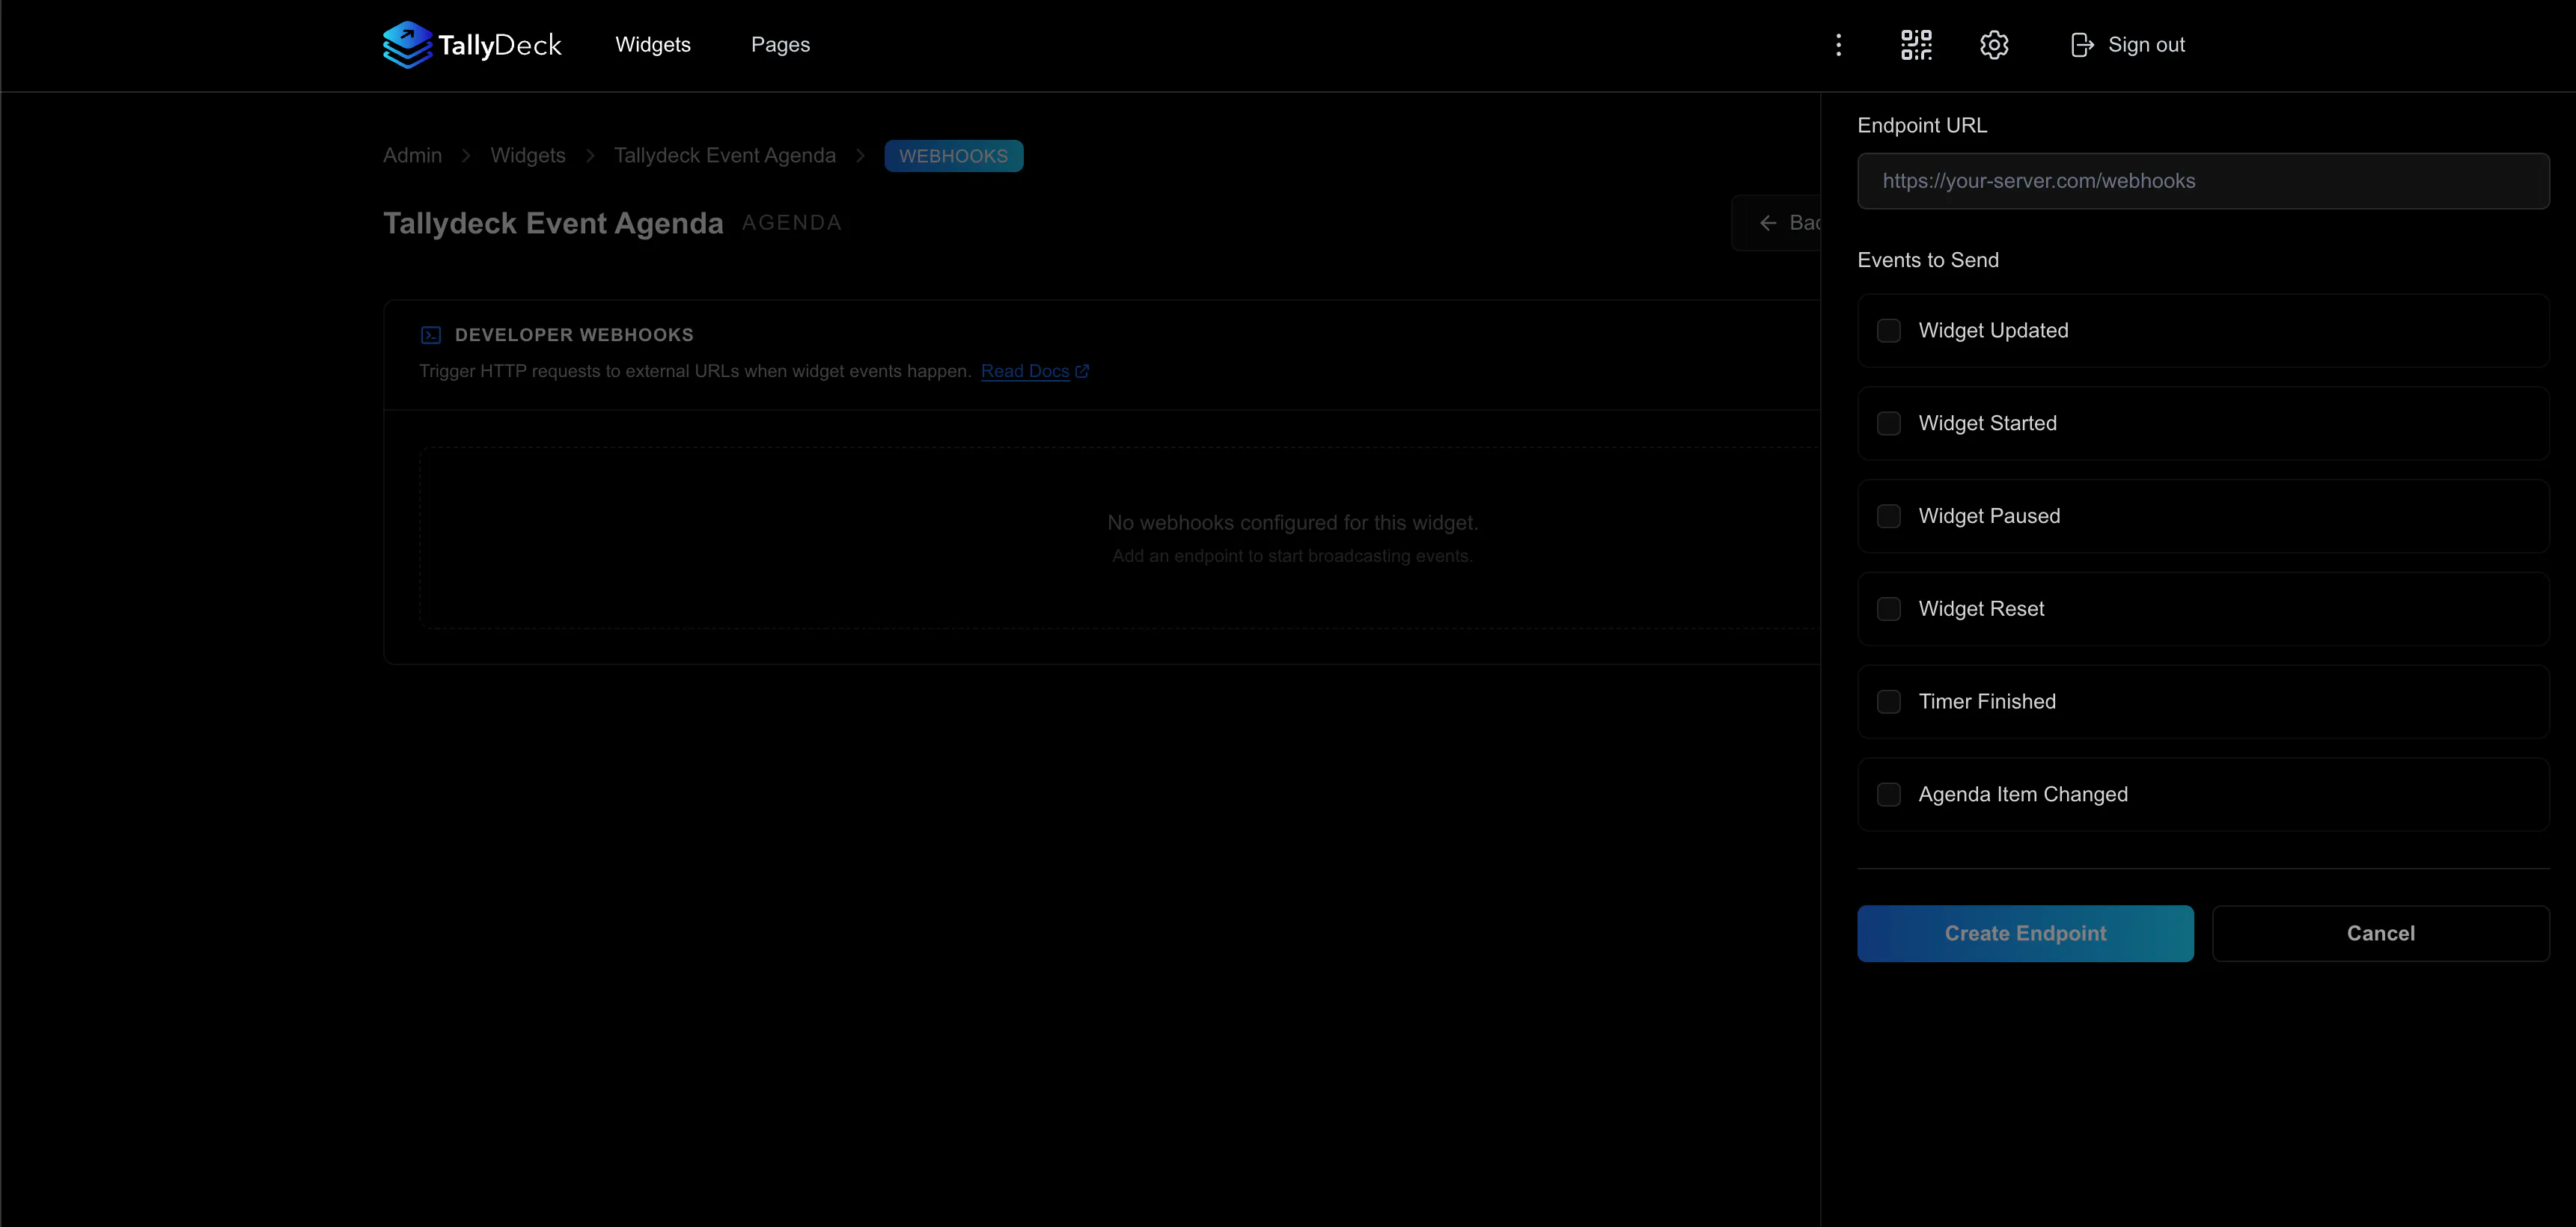The width and height of the screenshot is (2576, 1227).
Task: Go to the Admin breadcrumb
Action: coord(412,156)
